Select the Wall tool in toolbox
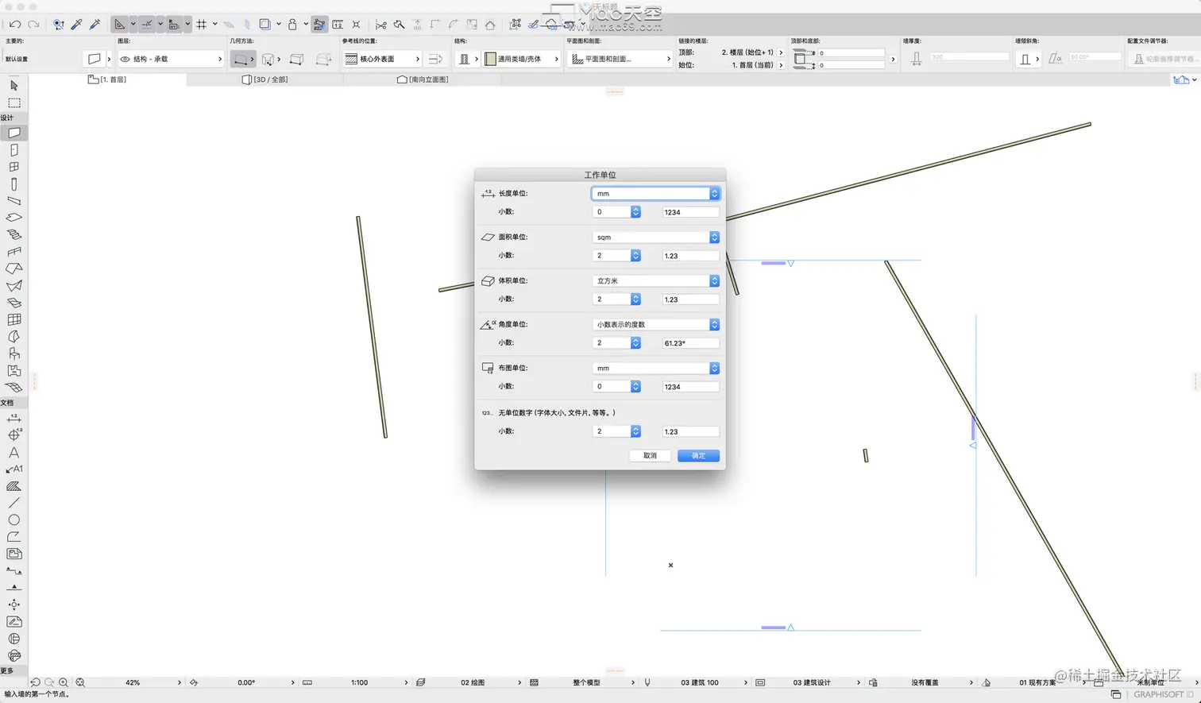The image size is (1201, 703). pyautogui.click(x=14, y=133)
